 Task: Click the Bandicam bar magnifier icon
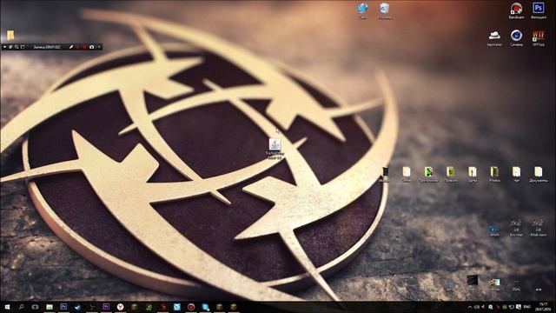pos(17,47)
